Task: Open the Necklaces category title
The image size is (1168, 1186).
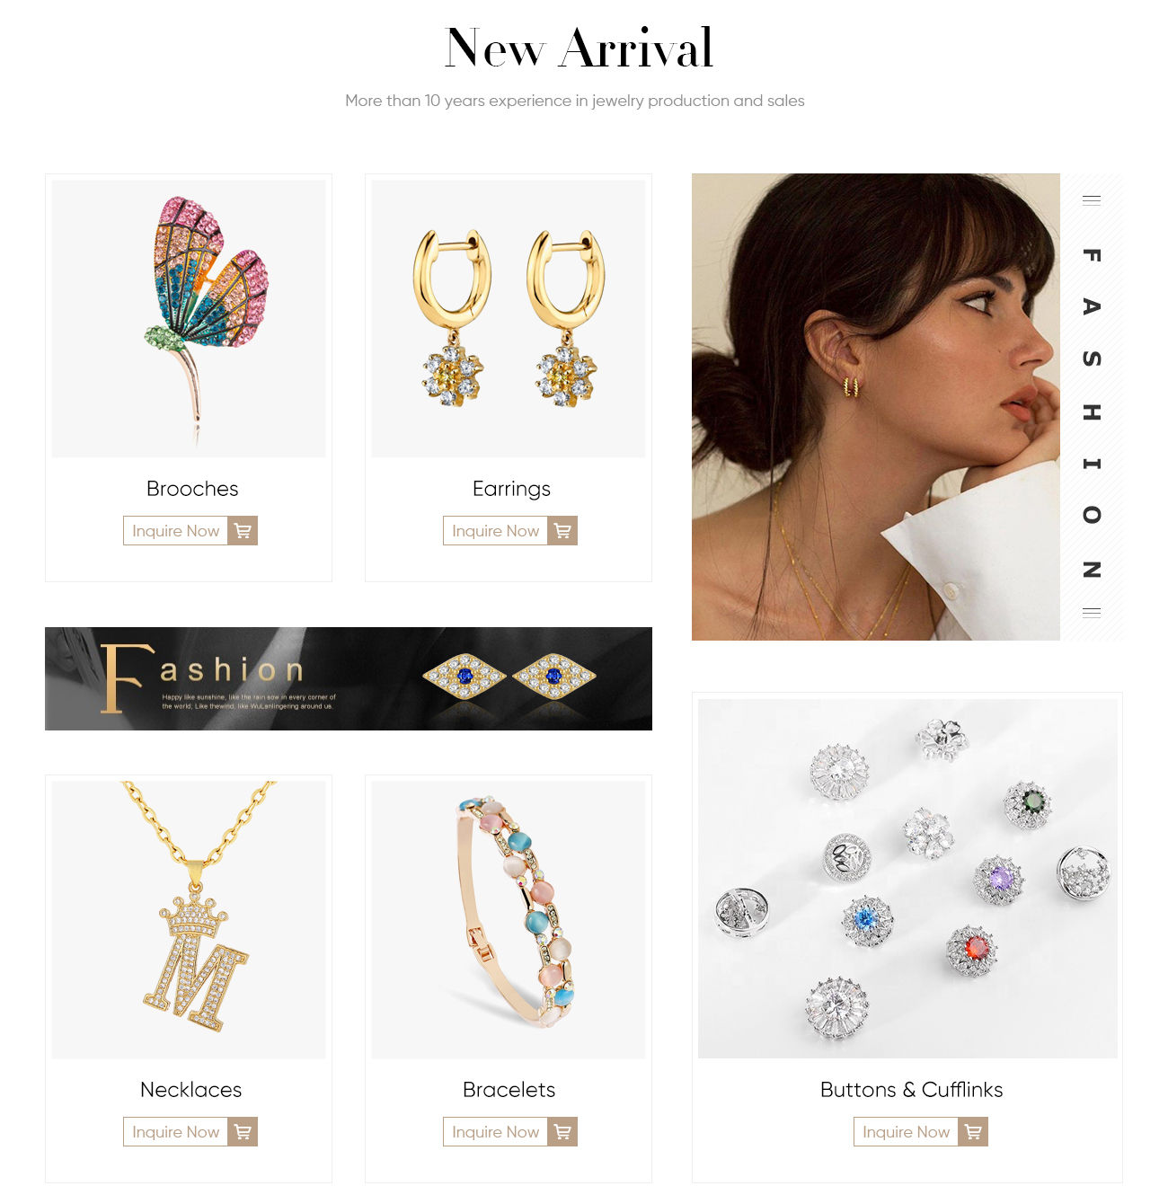Action: (191, 1090)
